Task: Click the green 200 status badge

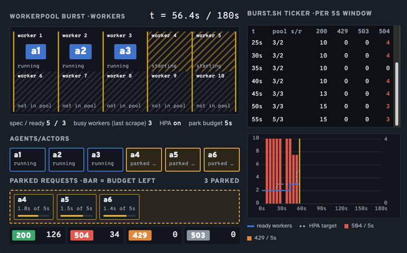Action: (x=24, y=235)
